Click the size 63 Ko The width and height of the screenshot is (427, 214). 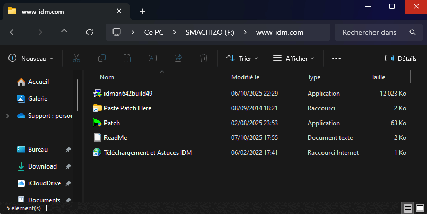tap(398, 123)
